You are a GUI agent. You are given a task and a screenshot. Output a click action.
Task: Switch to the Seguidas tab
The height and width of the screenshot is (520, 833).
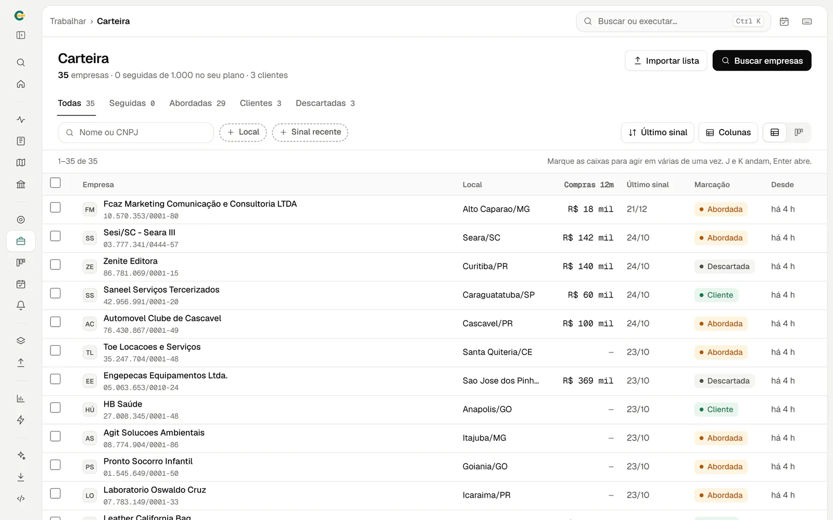pyautogui.click(x=132, y=103)
